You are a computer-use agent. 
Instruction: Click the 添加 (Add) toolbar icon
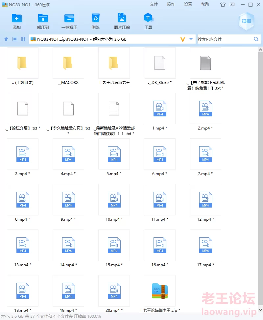tap(17, 18)
